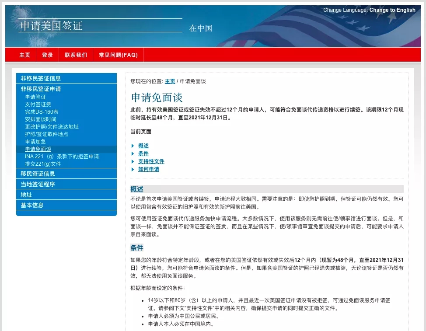Click 申请加急 in the sidebar

click(35, 141)
